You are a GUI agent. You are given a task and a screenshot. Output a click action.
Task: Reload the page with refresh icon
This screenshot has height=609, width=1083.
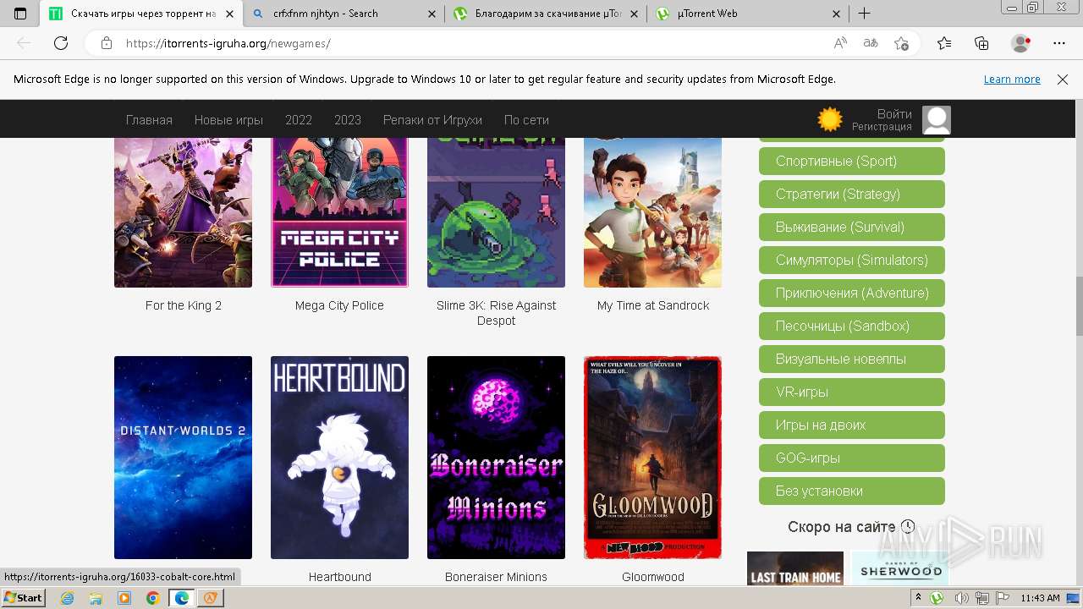[61, 43]
